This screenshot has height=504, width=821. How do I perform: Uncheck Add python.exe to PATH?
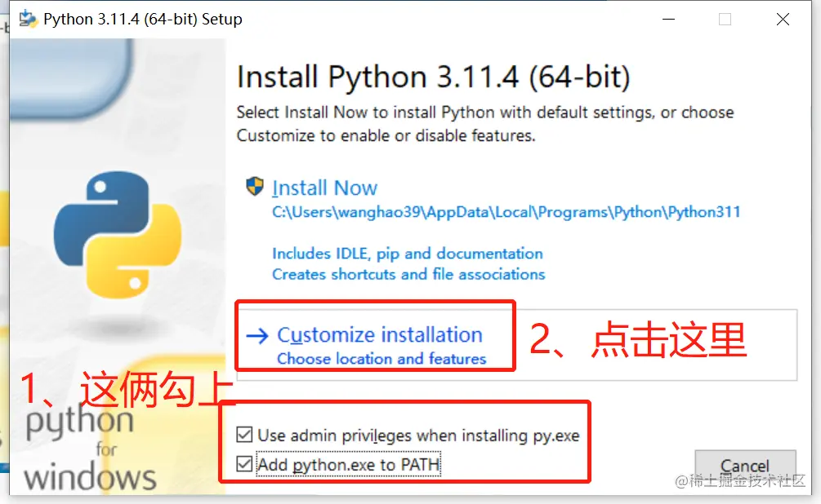[244, 464]
